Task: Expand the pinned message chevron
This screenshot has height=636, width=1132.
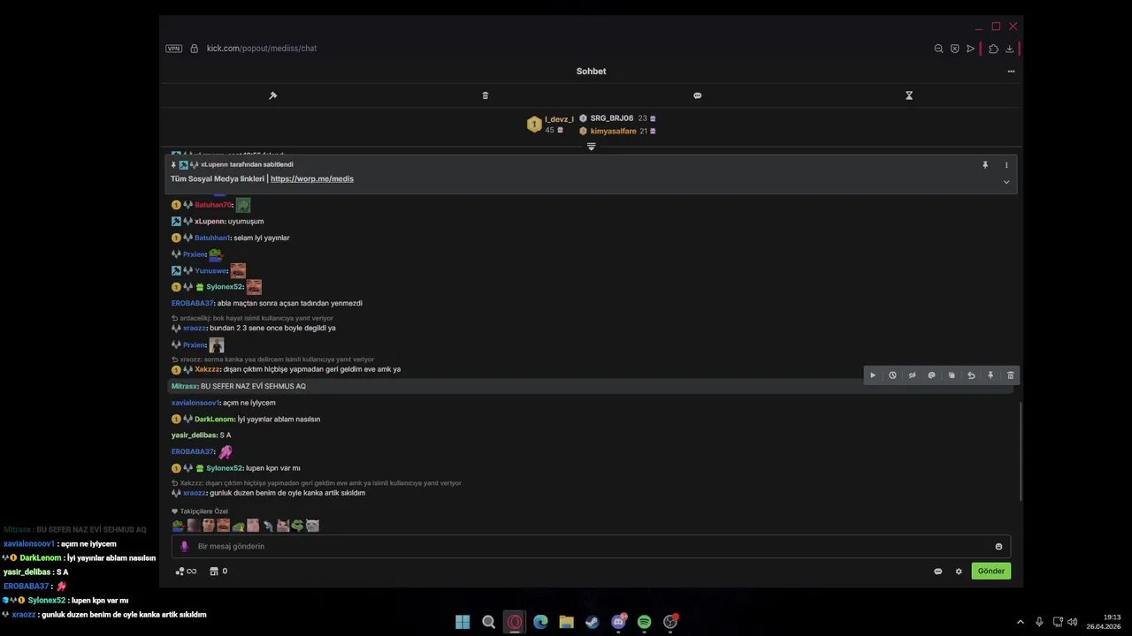Action: [1006, 182]
